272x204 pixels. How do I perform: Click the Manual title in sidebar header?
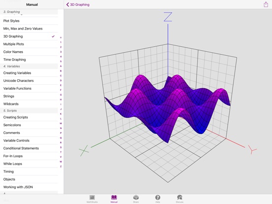click(x=32, y=4)
